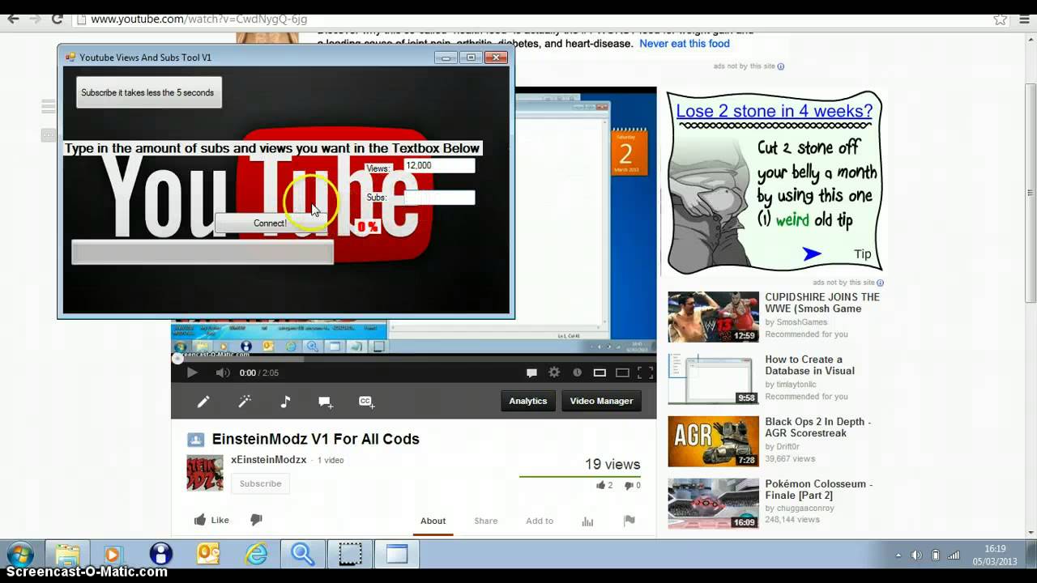
Task: Select the About tab
Action: pyautogui.click(x=433, y=521)
